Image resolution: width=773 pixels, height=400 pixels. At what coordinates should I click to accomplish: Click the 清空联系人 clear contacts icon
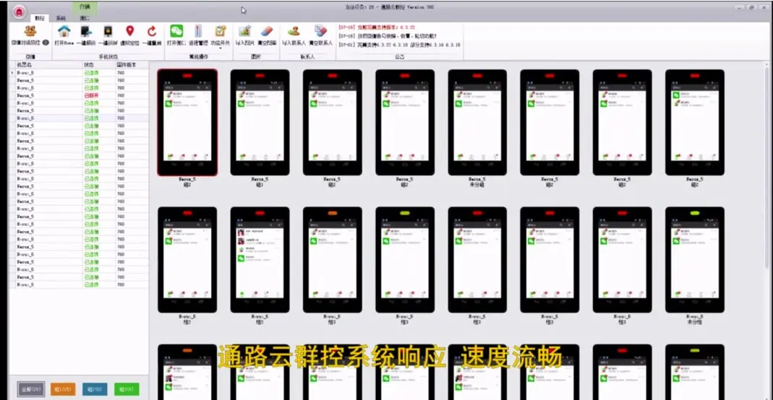click(320, 32)
